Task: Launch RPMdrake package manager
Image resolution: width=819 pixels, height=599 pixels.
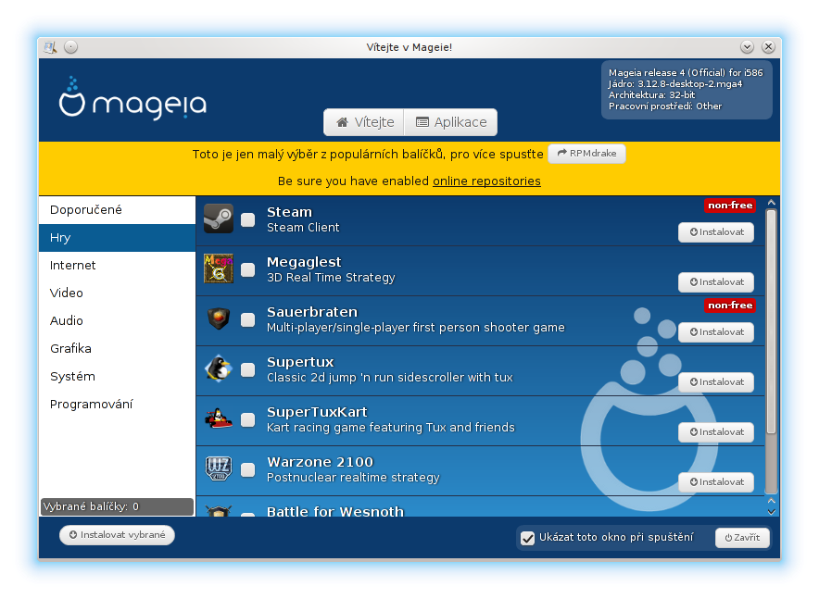Action: click(x=586, y=154)
